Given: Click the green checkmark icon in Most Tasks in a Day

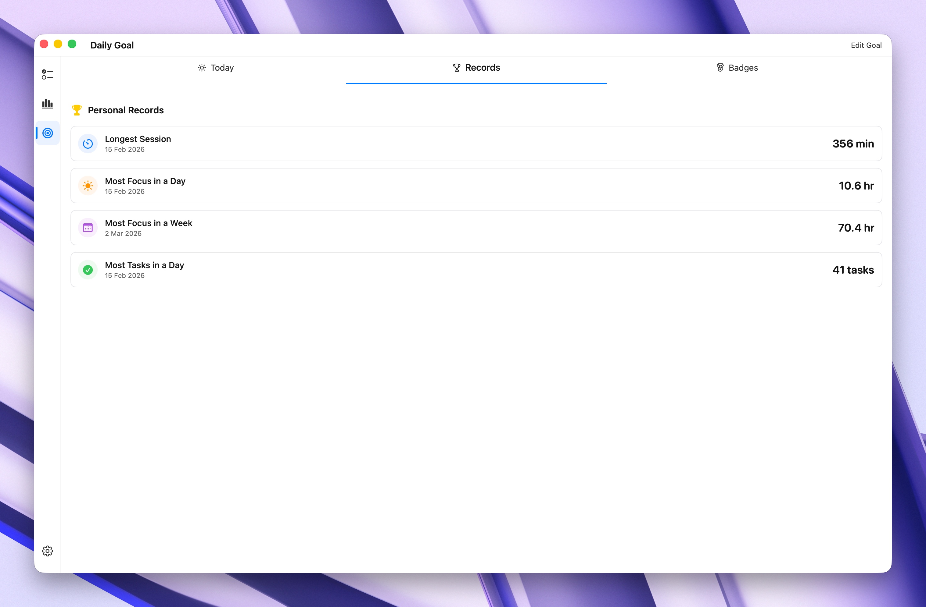Looking at the screenshot, I should 88,270.
